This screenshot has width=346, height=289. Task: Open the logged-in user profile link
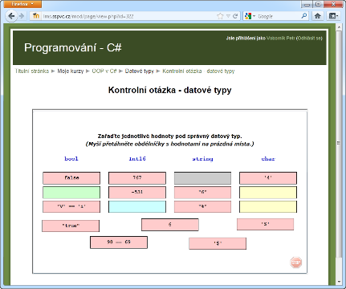[x=281, y=39]
